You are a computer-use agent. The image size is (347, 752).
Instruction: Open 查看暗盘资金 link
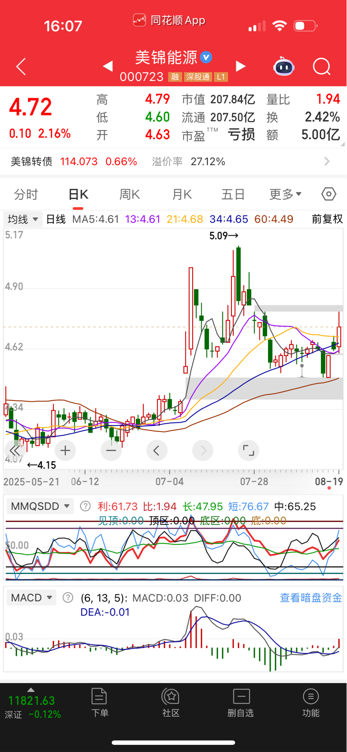pyautogui.click(x=311, y=598)
